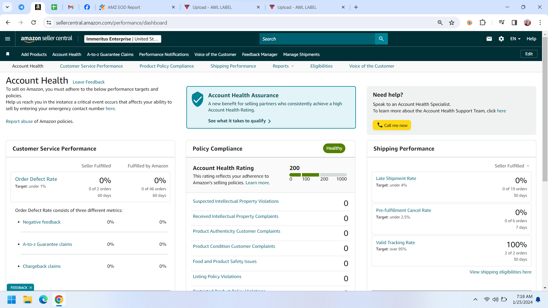548x308 pixels.
Task: Open Feedback Manager in the favorites bar
Action: tap(260, 54)
